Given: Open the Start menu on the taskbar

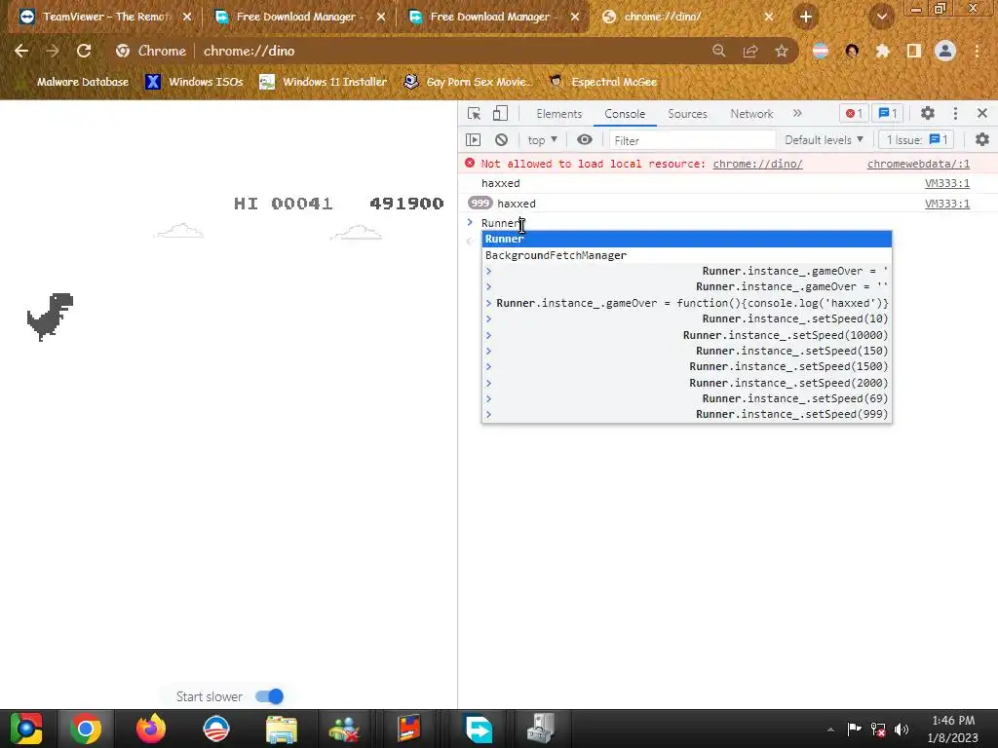Looking at the screenshot, I should pos(26,729).
